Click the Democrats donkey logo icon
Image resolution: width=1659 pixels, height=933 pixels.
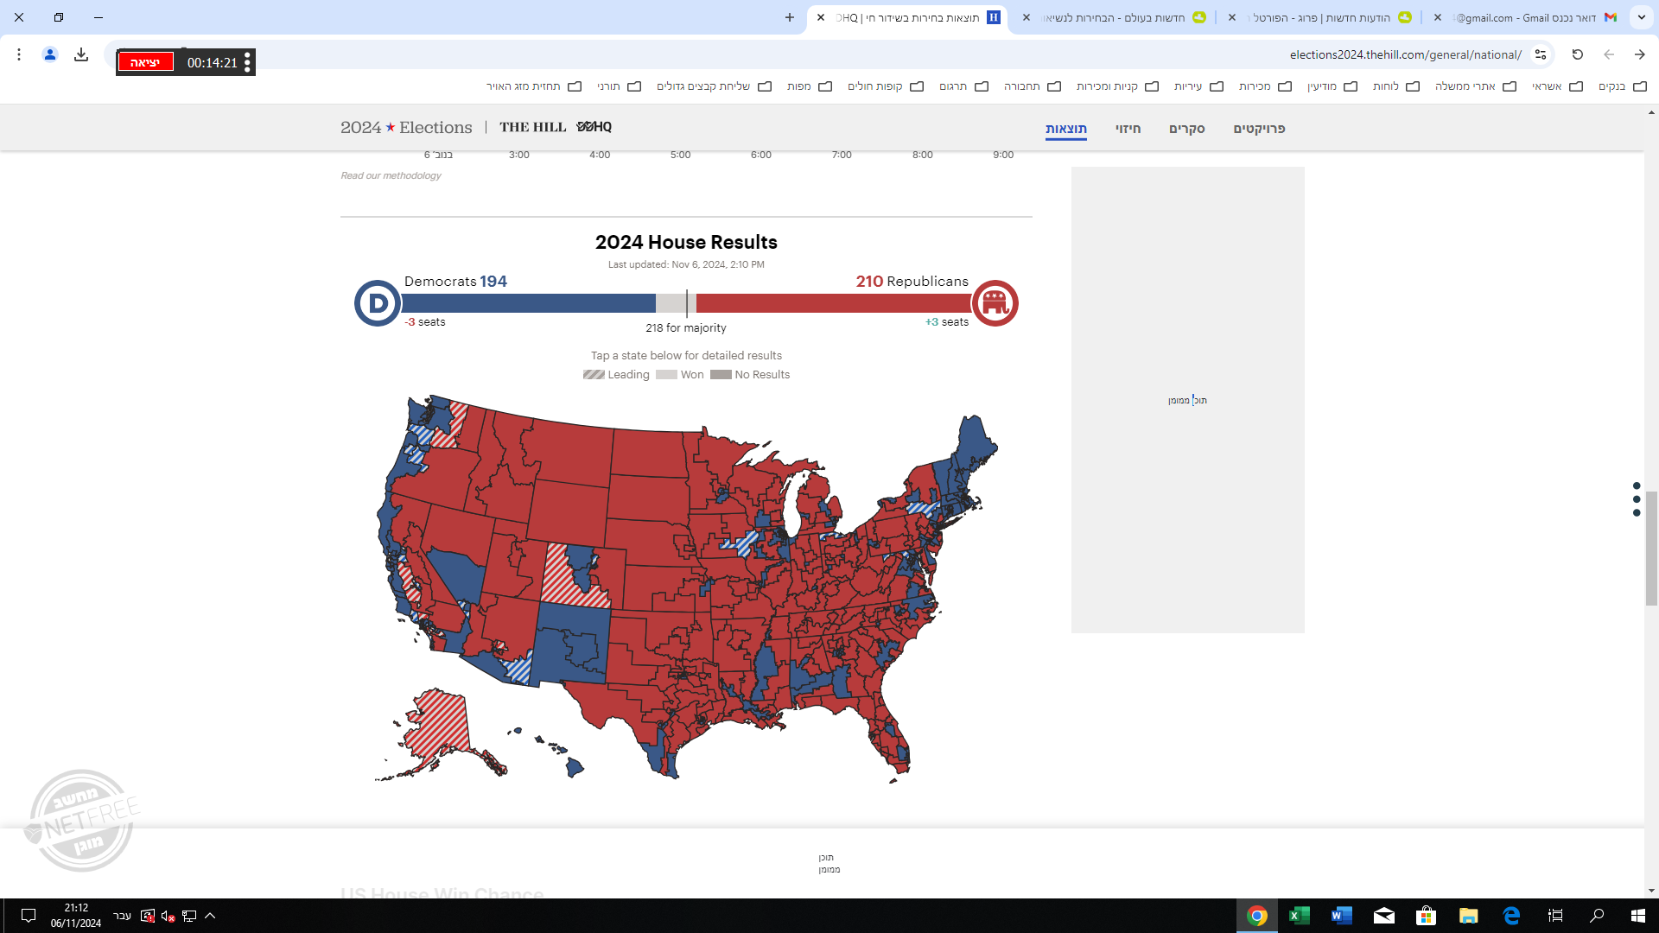tap(378, 303)
